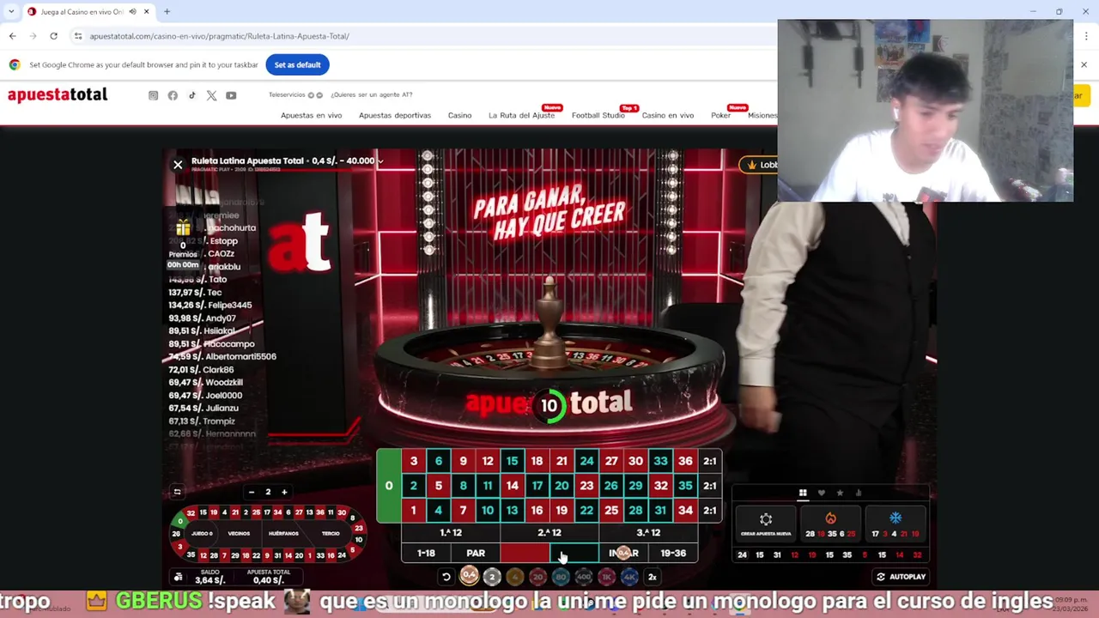Screen dimensions: 1099x618
Task: Open the X (Twitter) social icon
Action: coord(211,95)
